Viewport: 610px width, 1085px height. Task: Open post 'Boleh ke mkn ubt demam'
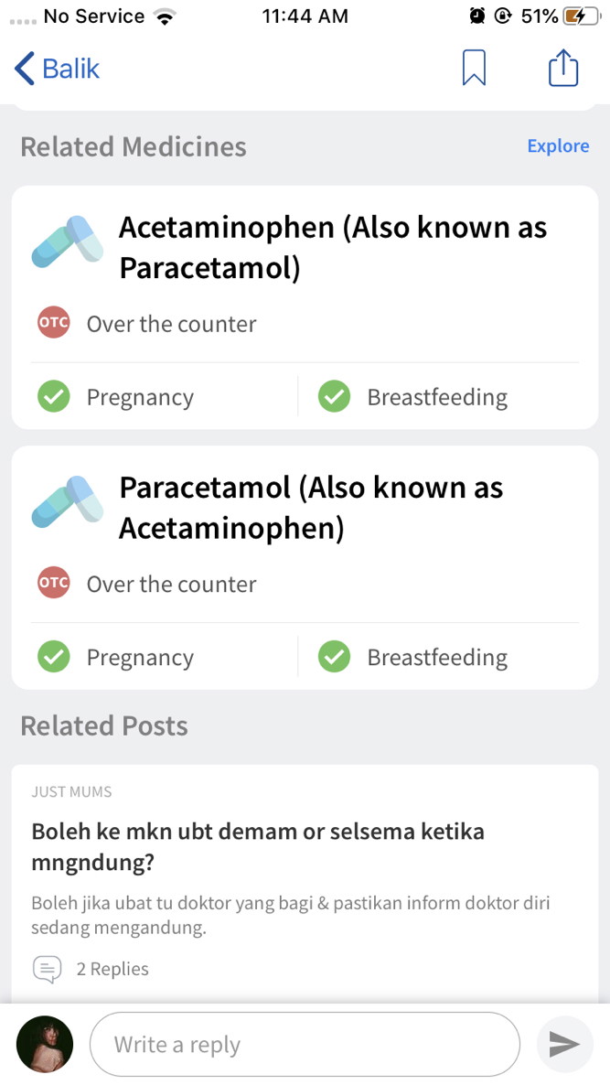(x=258, y=847)
